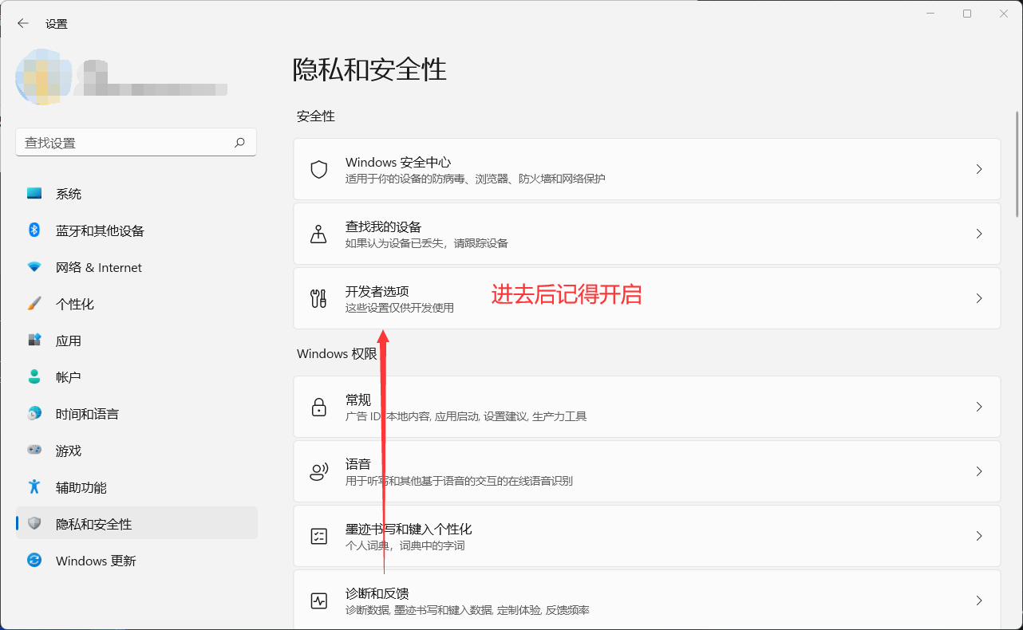Go to 时间和语言 category
The width and height of the screenshot is (1023, 630).
(x=136, y=414)
